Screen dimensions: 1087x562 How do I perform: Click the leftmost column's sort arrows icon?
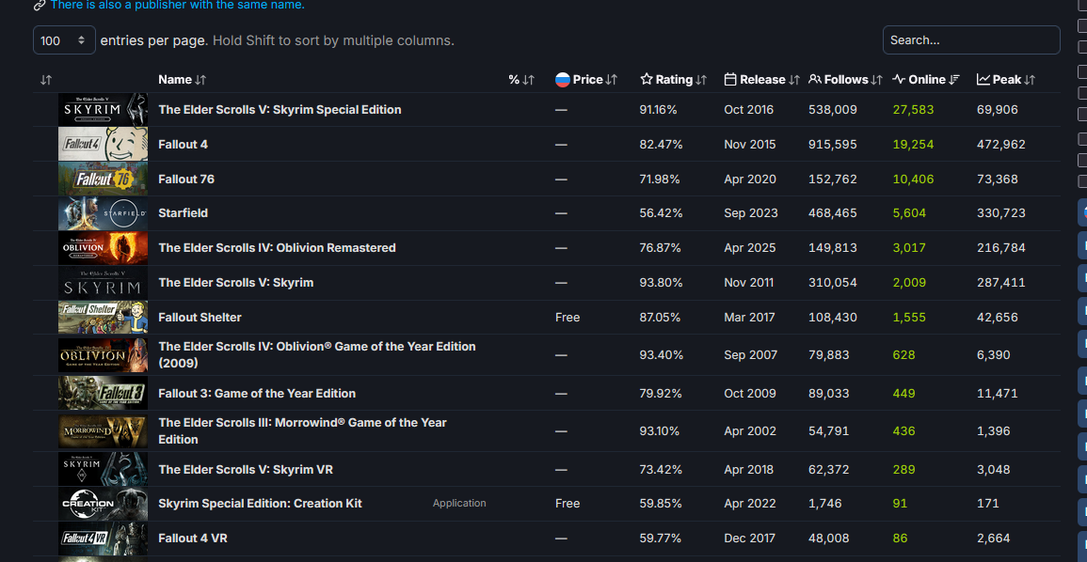click(x=46, y=80)
